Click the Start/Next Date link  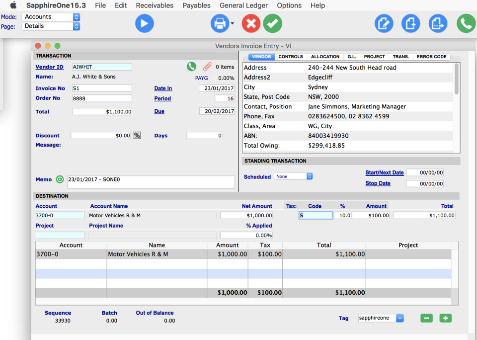[x=385, y=172]
